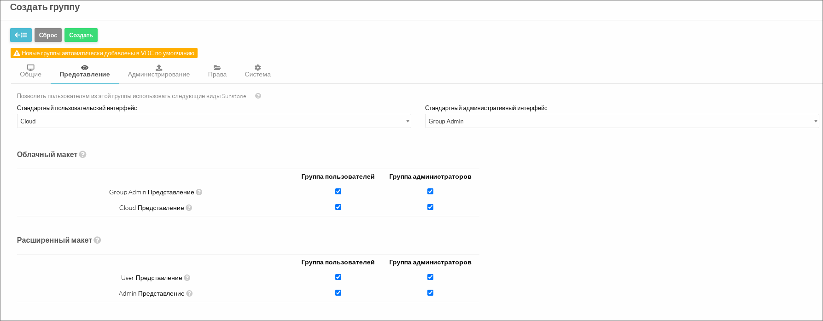Toggle User view checkbox for Группа пользователей

coord(338,277)
